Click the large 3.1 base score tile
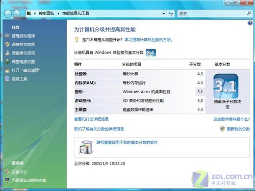The image size is (255, 191). coord(226,86)
